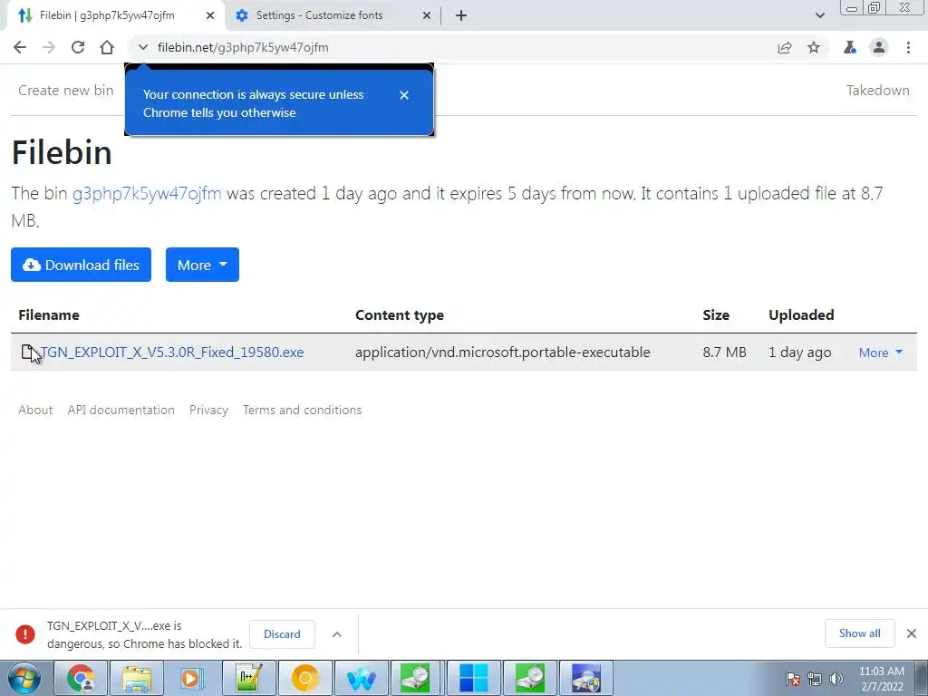Close the Filebin tab
Image resolution: width=928 pixels, height=696 pixels.
pyautogui.click(x=210, y=15)
